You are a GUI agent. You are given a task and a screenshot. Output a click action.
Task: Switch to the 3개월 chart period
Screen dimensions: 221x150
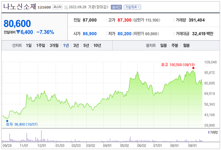[54, 45]
